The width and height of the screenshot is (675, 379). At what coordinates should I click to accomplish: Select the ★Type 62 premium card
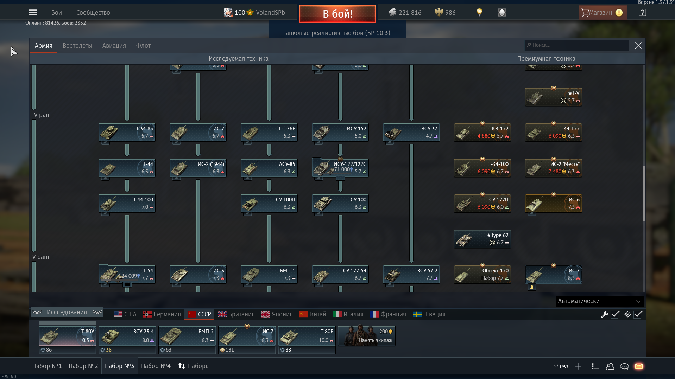click(x=482, y=239)
